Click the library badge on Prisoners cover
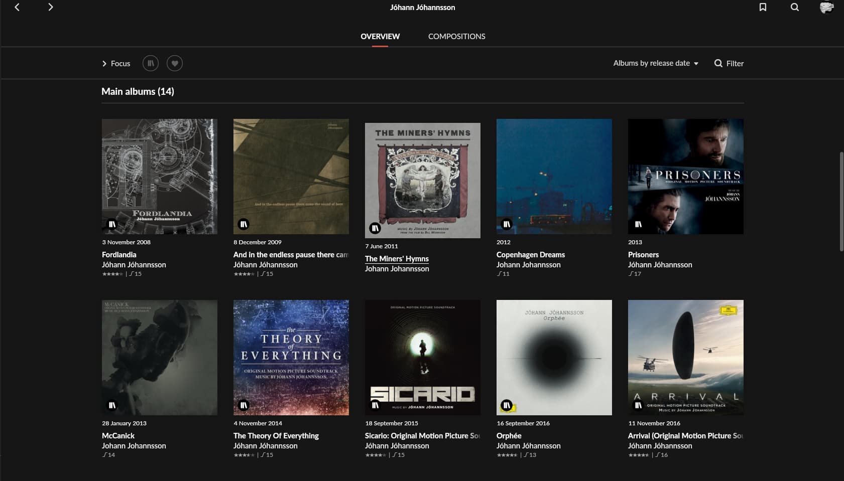Screen dimensions: 844x481 pyautogui.click(x=638, y=224)
